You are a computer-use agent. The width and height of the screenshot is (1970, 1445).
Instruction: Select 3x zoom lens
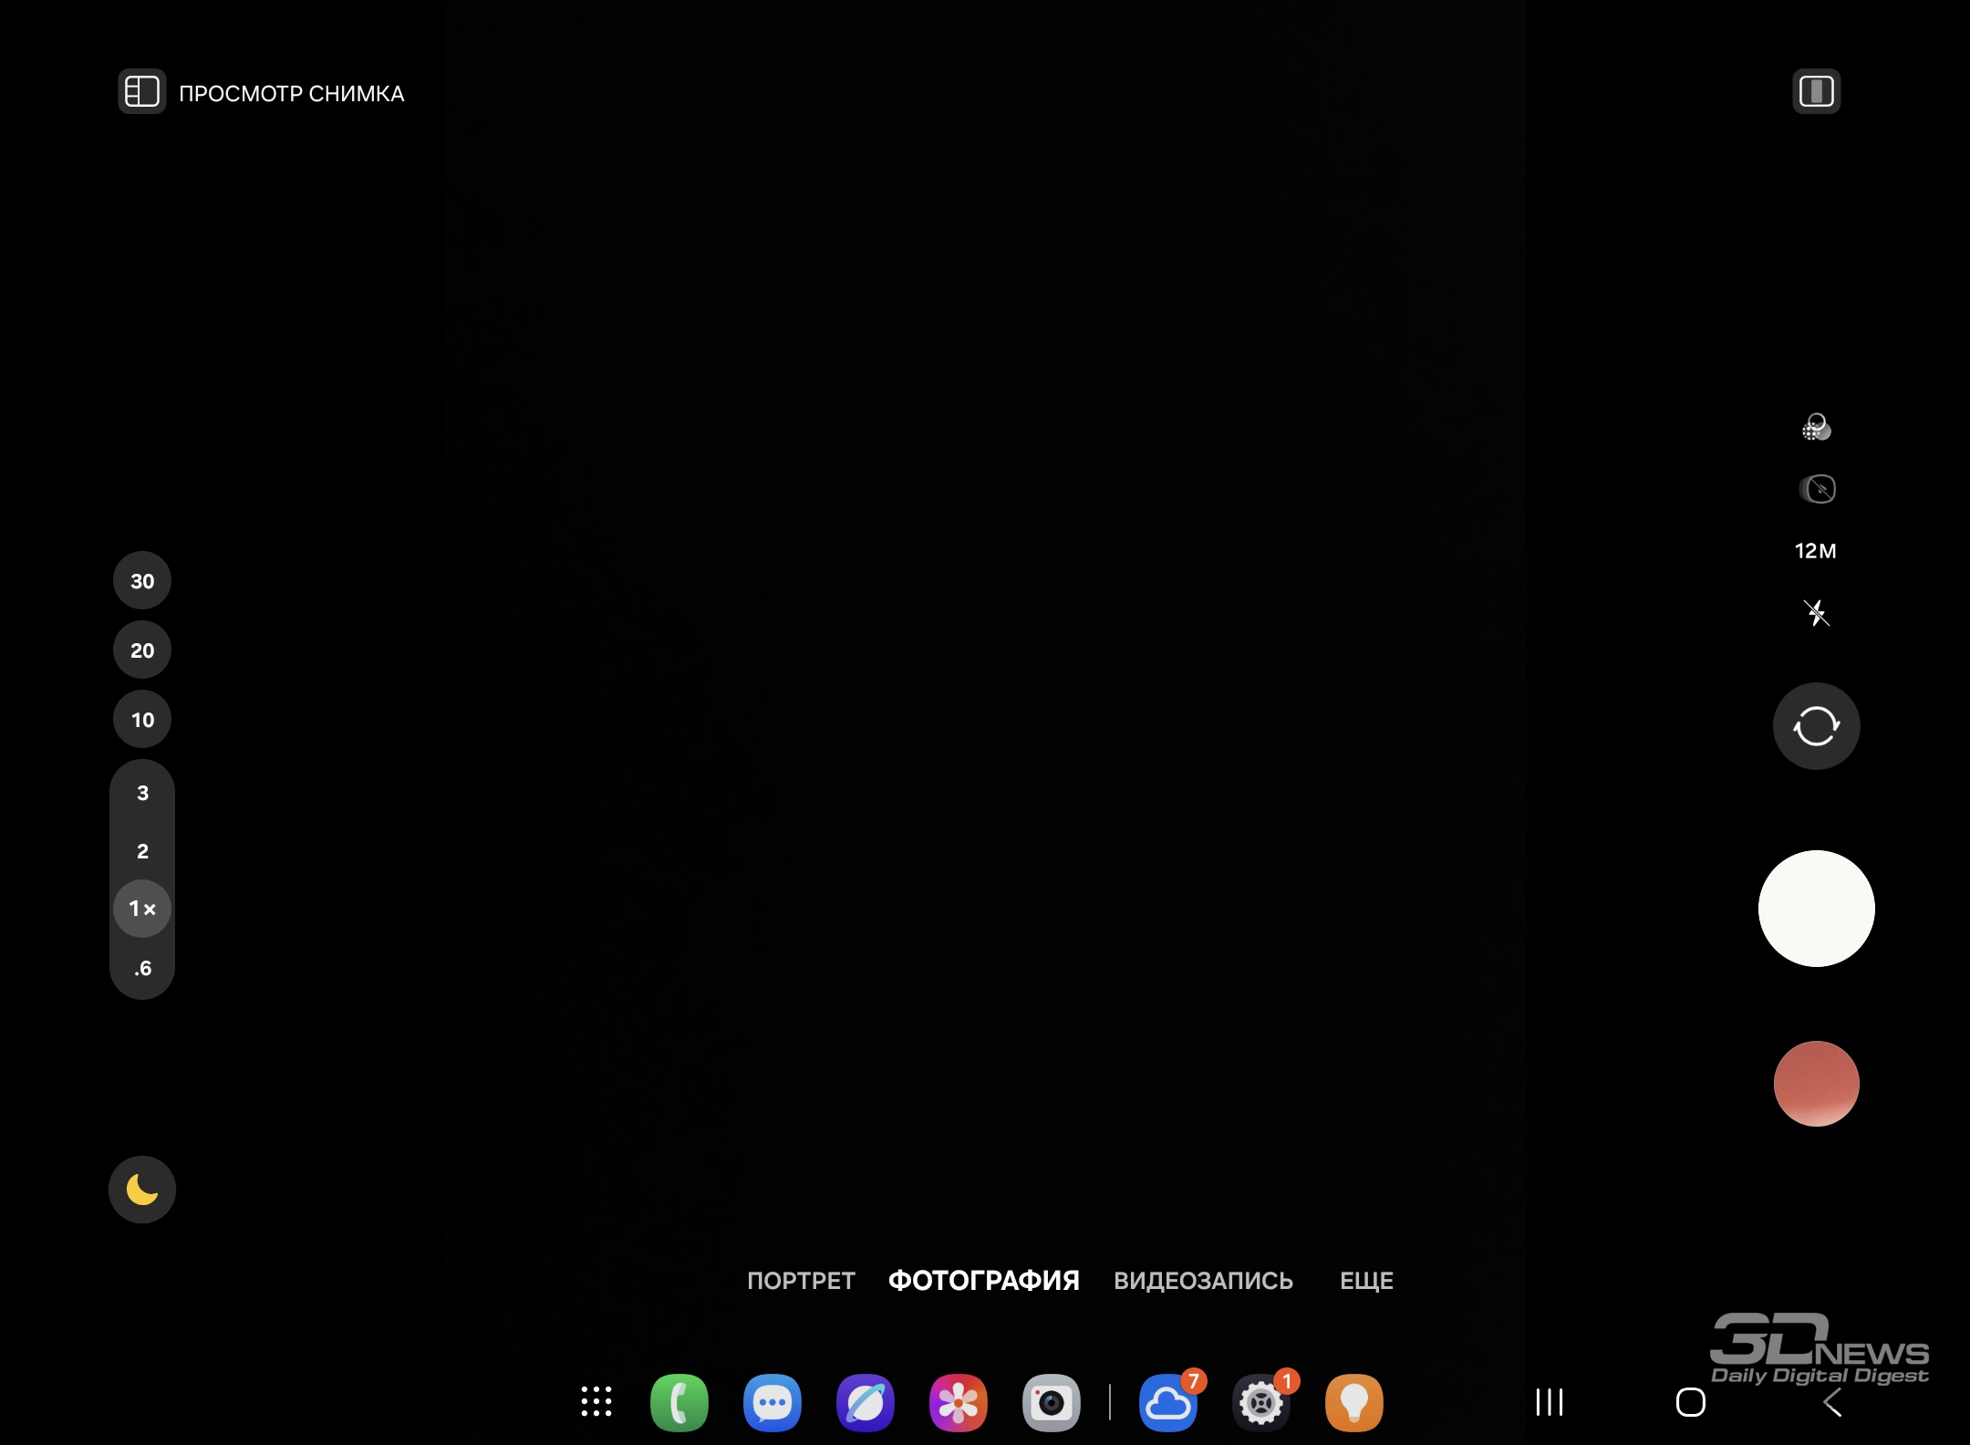tap(142, 793)
